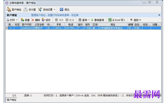165x103 pixels.
Task: Click the 删除 delete button
Action: point(36,20)
